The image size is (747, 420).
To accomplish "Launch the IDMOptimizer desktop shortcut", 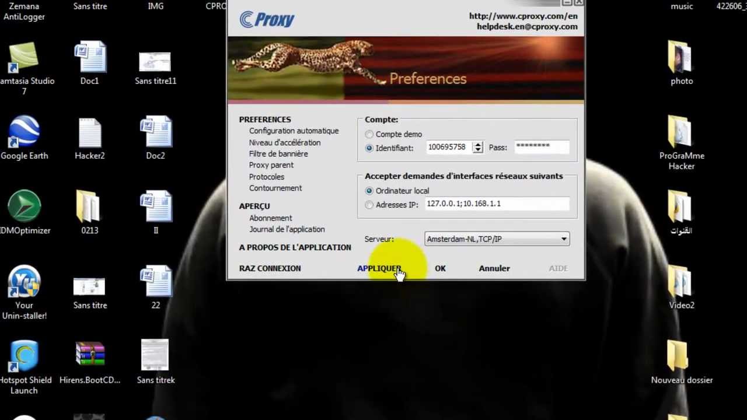I will pos(24,206).
